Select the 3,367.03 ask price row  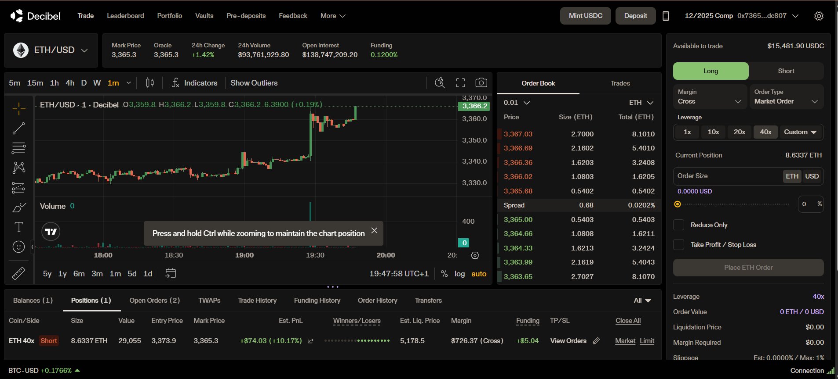(x=579, y=134)
